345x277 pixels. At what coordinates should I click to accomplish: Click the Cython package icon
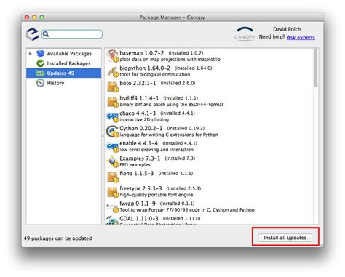point(112,132)
